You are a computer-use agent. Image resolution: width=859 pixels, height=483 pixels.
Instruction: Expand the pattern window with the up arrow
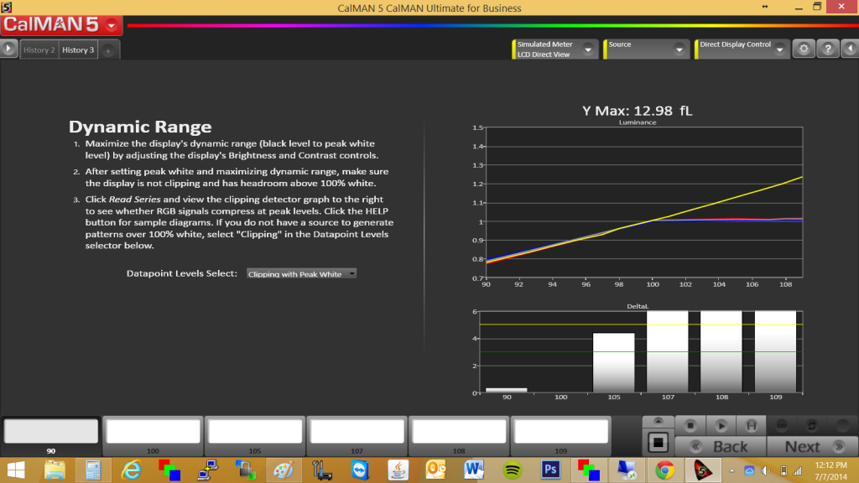coord(658,422)
